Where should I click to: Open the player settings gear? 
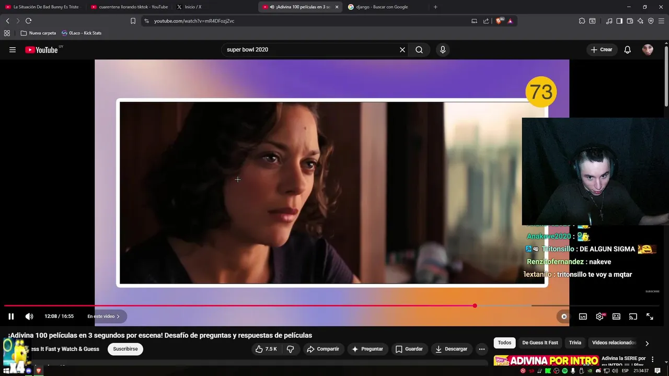[600, 316]
